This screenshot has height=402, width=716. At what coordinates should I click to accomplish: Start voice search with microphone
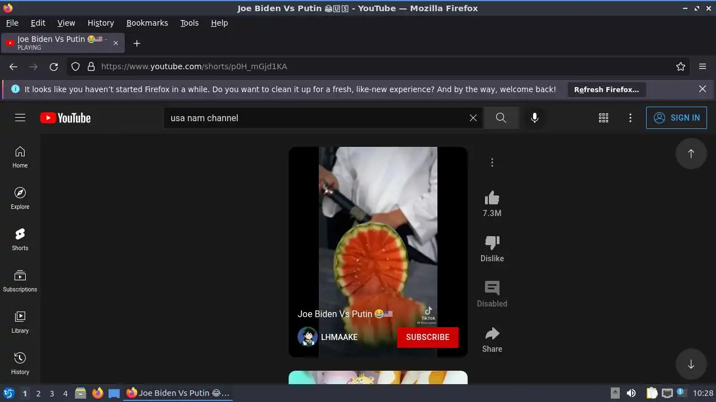coord(535,118)
